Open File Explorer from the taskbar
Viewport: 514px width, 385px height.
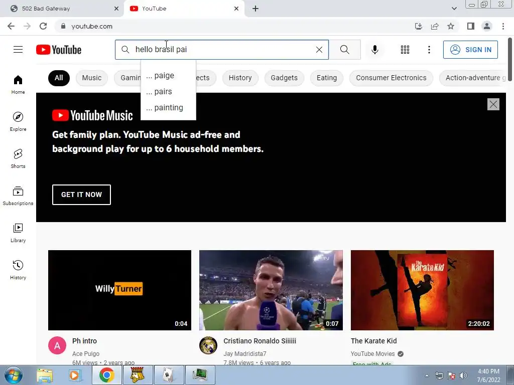(45, 375)
